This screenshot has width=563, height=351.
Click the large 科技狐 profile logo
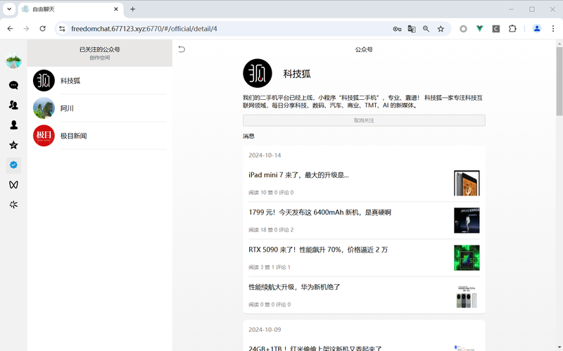pyautogui.click(x=258, y=73)
